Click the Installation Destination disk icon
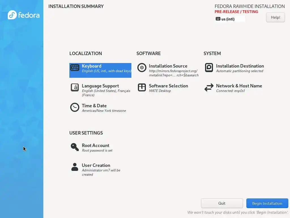This screenshot has width=290, height=218. pyautogui.click(x=209, y=68)
